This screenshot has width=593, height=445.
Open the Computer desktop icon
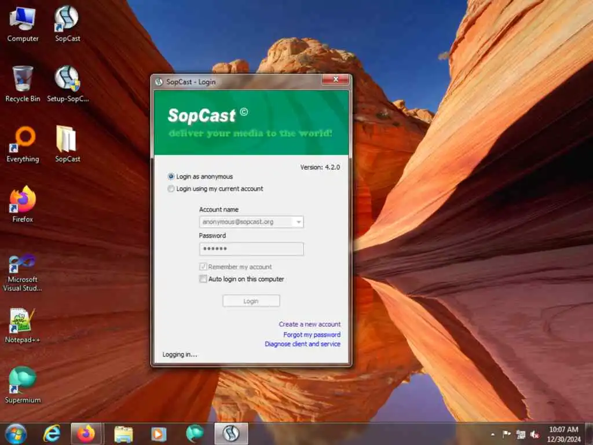point(23,24)
